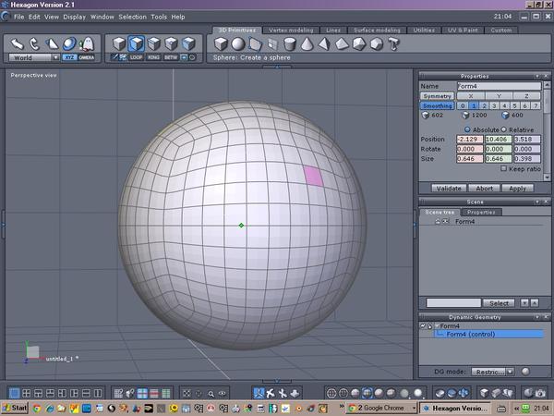The image size is (554, 416).
Task: Check the Keep ratio checkbox
Action: click(x=503, y=169)
